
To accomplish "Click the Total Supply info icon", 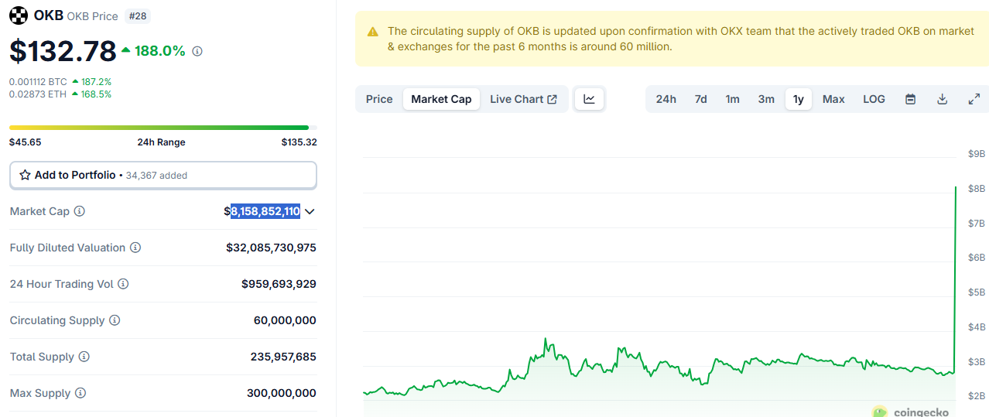I will [84, 357].
